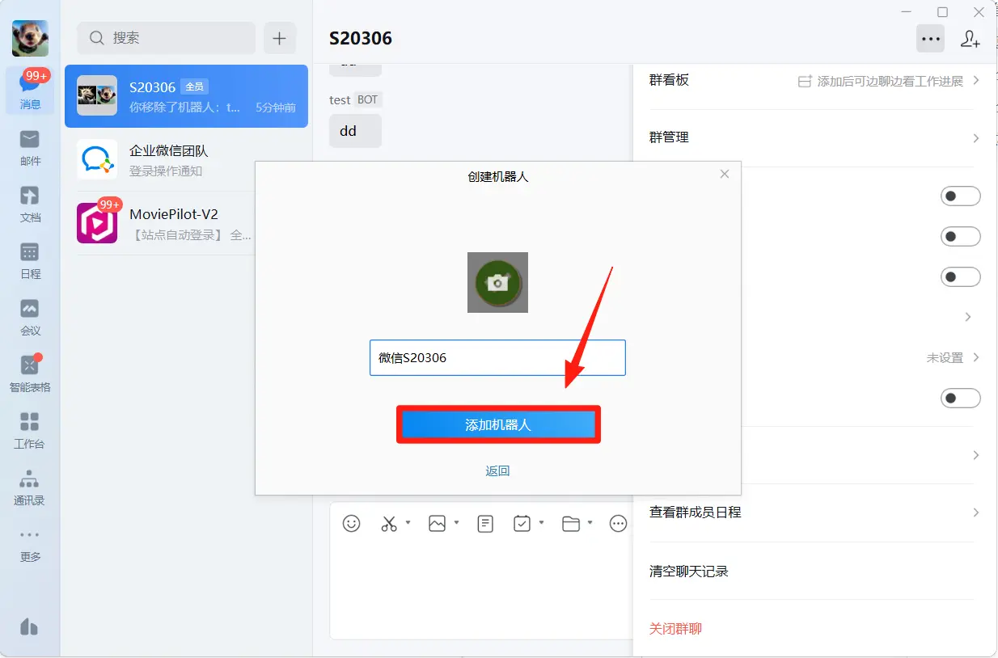Click the 添加机器人 button

497,424
